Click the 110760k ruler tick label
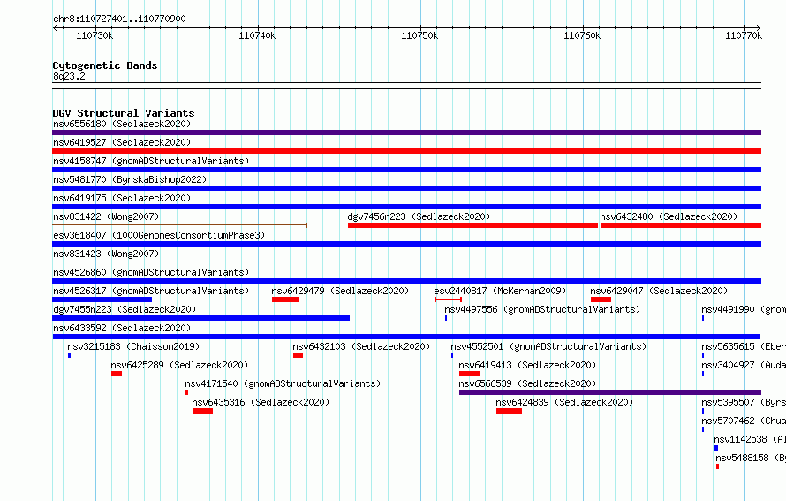Viewport: 786px width, 501px height. [582, 35]
